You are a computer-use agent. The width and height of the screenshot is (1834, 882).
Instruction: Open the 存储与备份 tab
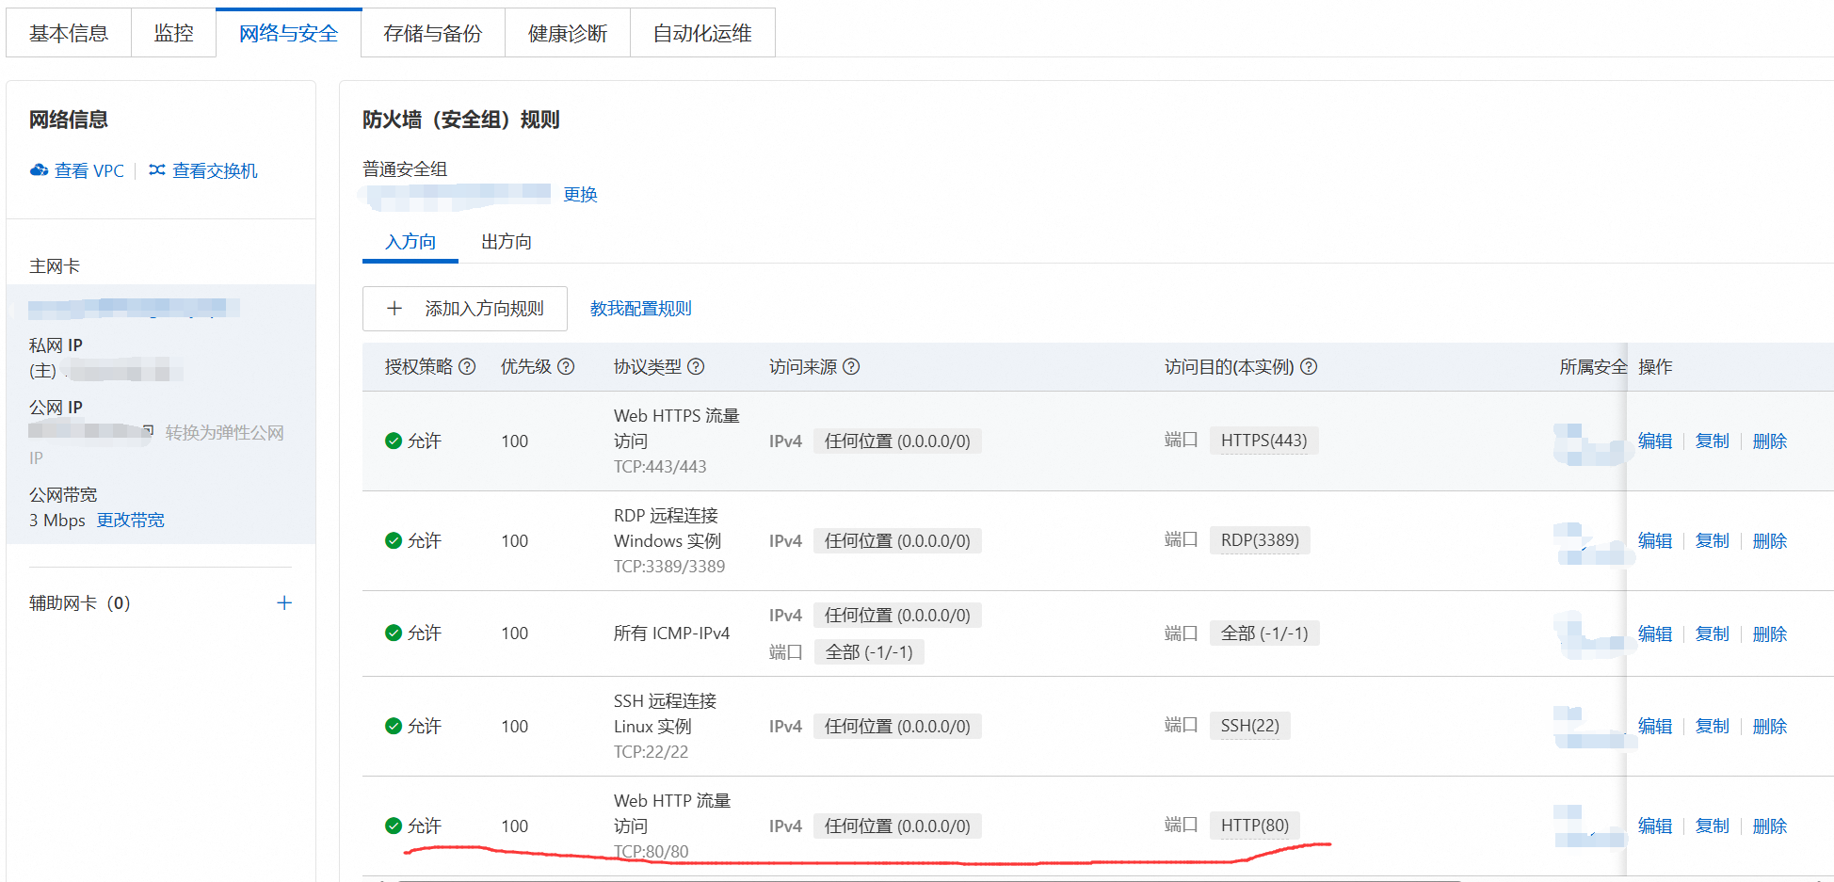coord(433,33)
